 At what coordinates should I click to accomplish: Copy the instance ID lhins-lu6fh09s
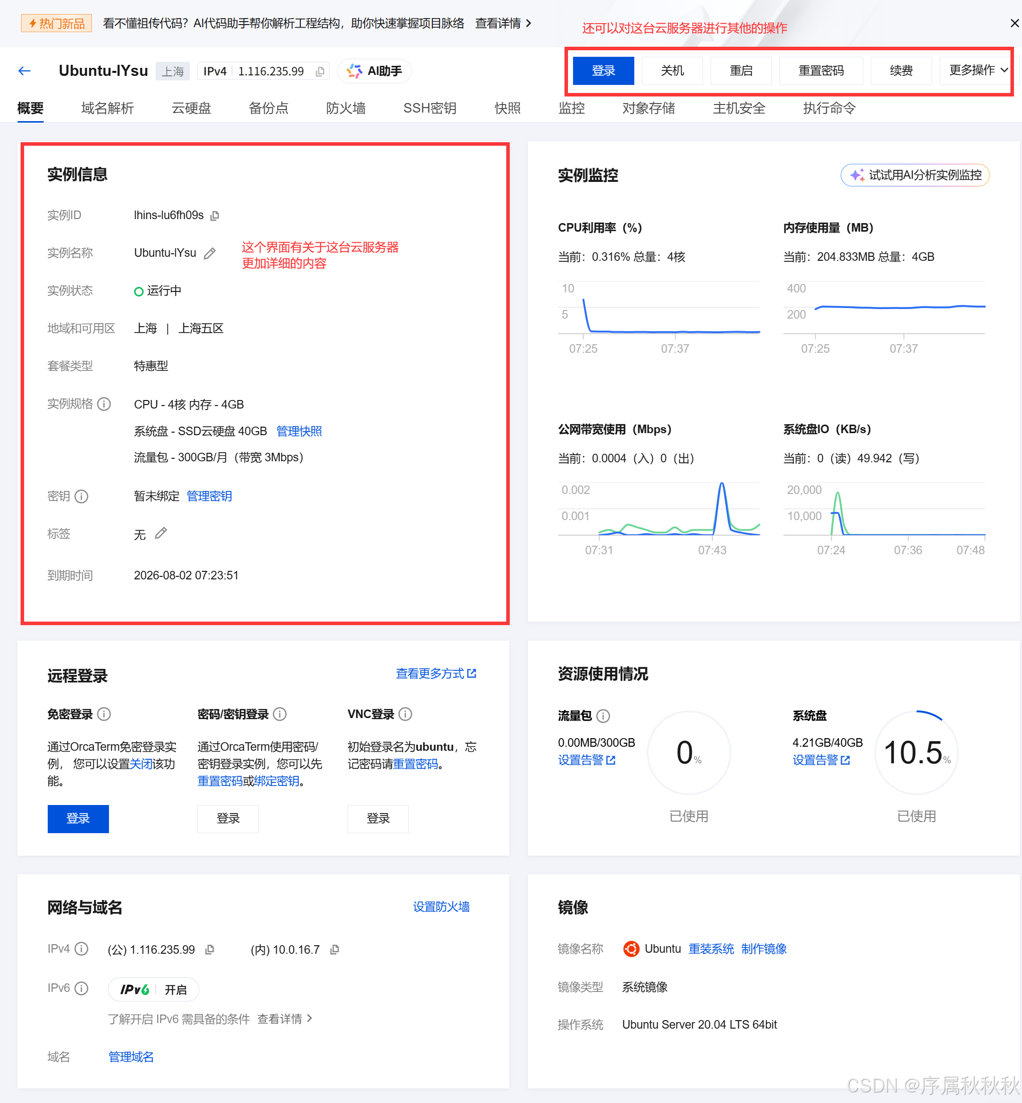[x=215, y=215]
